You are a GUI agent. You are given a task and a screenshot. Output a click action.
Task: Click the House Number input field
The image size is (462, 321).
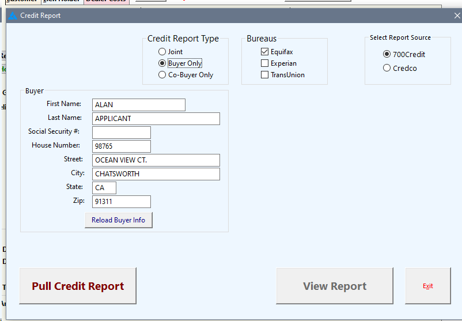point(121,146)
